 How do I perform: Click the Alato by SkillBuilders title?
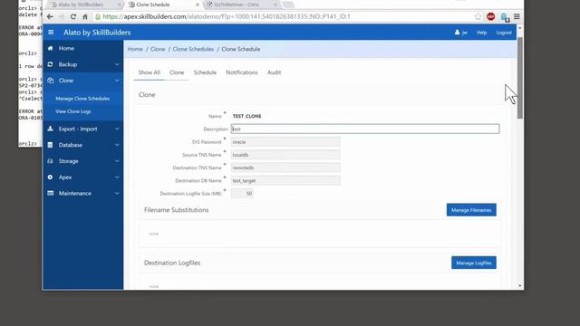[x=97, y=33]
